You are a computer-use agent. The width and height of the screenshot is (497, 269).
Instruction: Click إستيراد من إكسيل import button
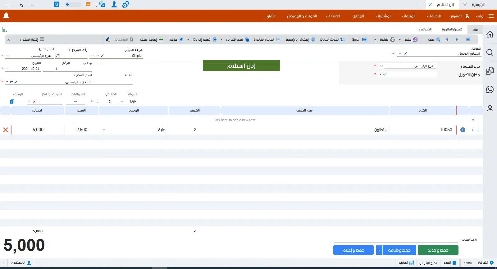(x=300, y=39)
